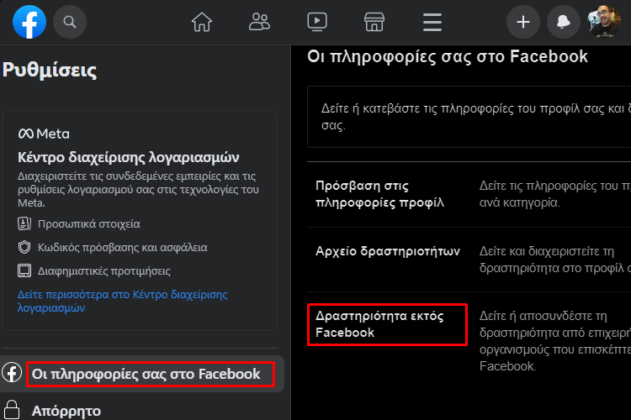Click the plus Create button
Image resolution: width=631 pixels, height=420 pixels.
(x=522, y=22)
